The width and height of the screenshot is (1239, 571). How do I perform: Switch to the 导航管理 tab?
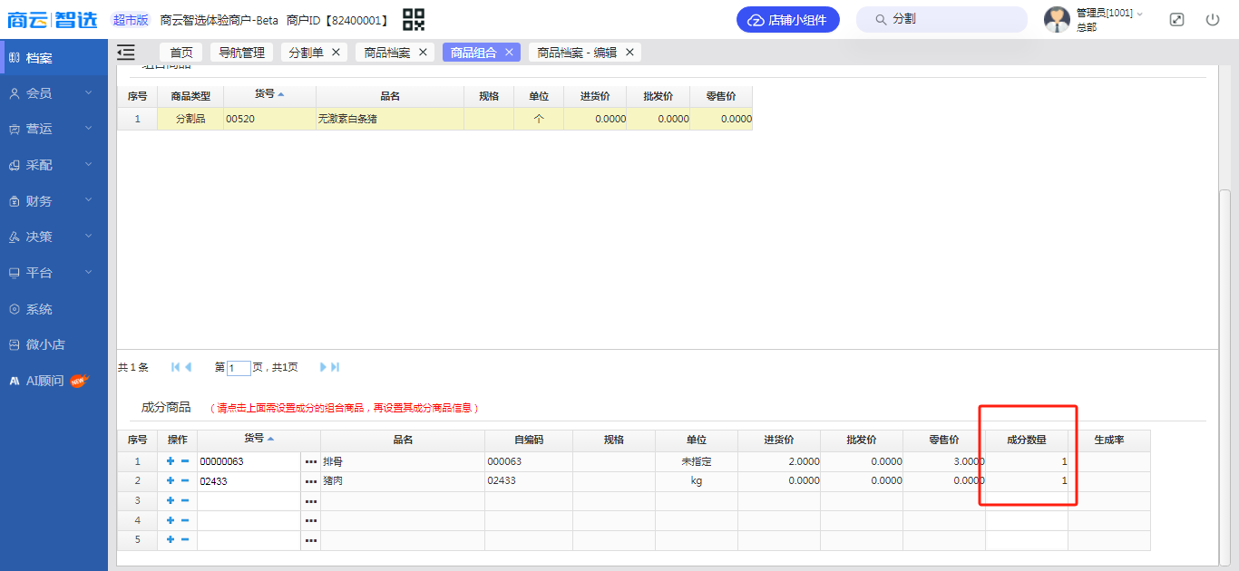pos(242,53)
